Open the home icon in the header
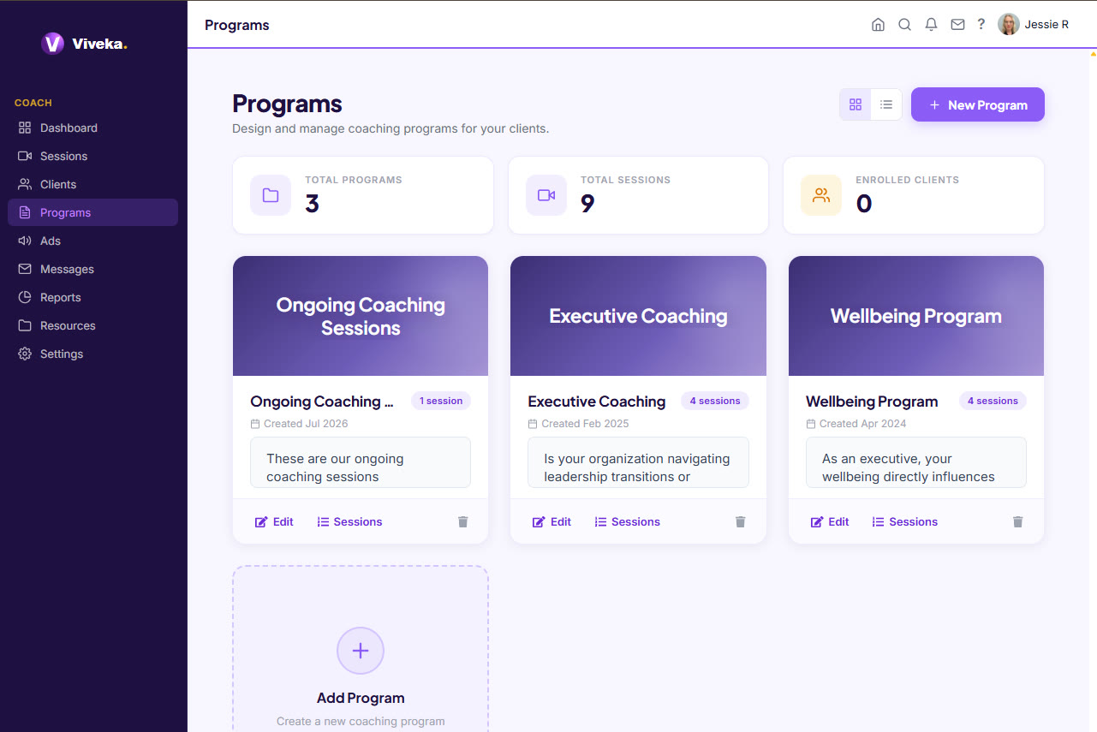 [878, 25]
